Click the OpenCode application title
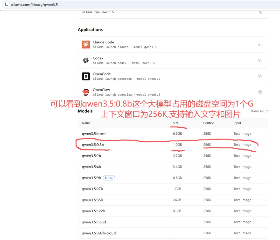 (x=102, y=74)
